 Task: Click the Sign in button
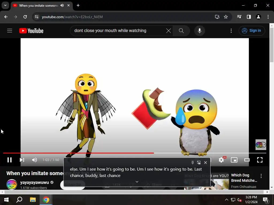click(x=252, y=31)
